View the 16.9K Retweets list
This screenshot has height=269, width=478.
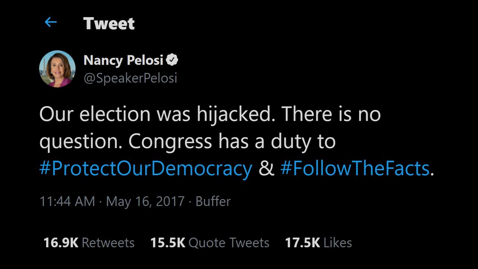[x=89, y=243]
